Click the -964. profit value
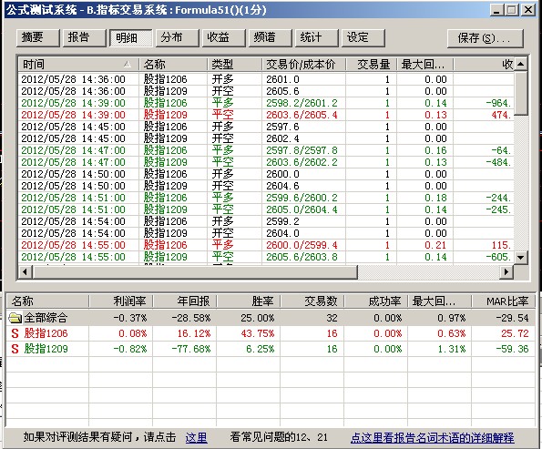542x449 pixels. (498, 103)
